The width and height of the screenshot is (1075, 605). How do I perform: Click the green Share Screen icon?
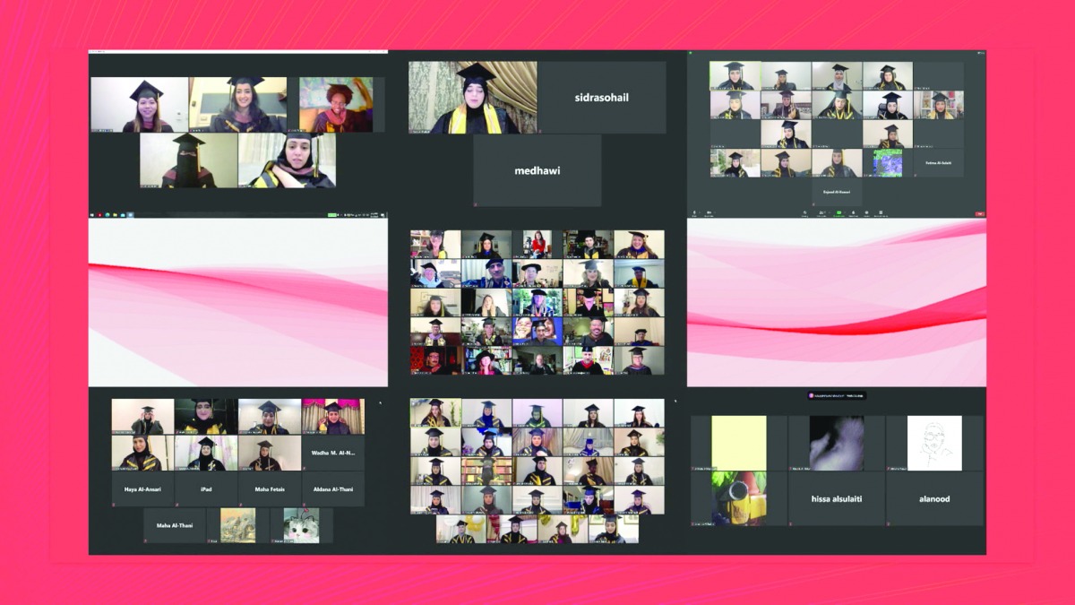coord(838,213)
